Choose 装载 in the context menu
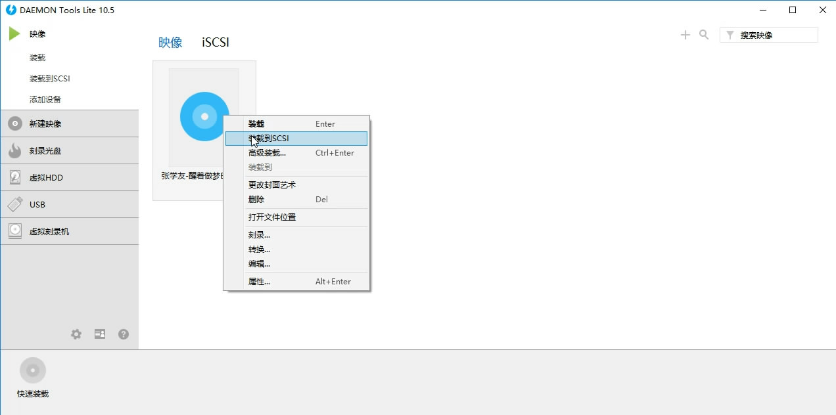This screenshot has height=415, width=836. click(296, 123)
